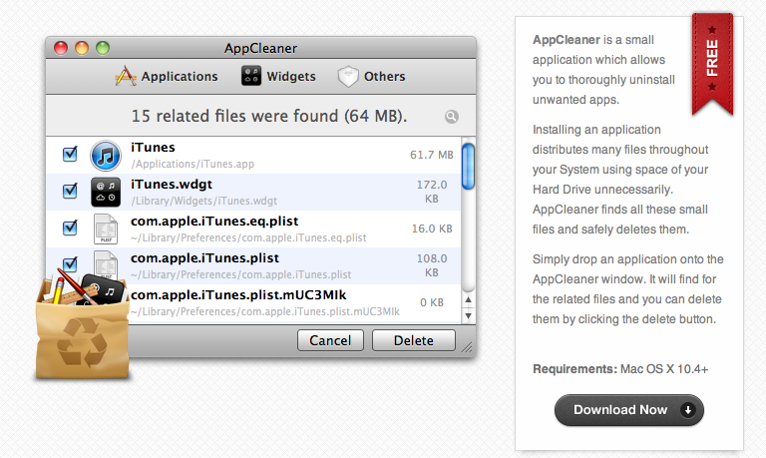Screen dimensions: 766x458
Task: Click the yellow minimize window button
Action: (82, 48)
